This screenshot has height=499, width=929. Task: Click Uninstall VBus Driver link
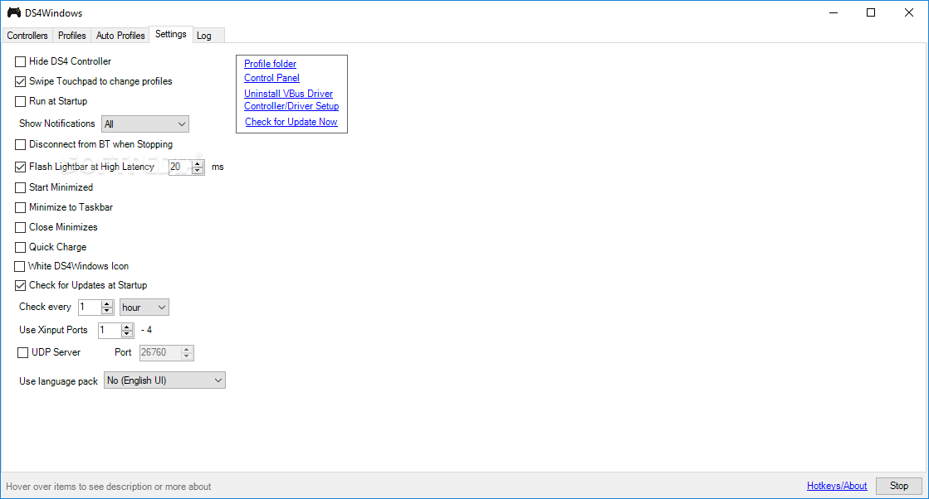tap(289, 94)
